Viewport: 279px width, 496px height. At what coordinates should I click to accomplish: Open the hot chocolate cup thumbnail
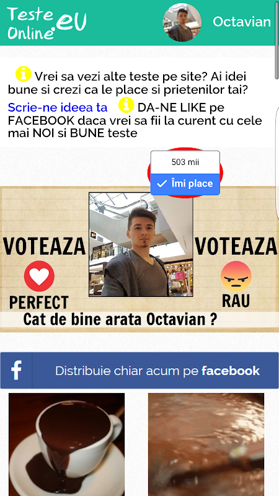pyautogui.click(x=67, y=445)
